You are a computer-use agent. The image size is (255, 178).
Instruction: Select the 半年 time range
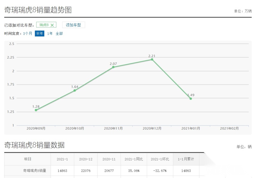40,33
